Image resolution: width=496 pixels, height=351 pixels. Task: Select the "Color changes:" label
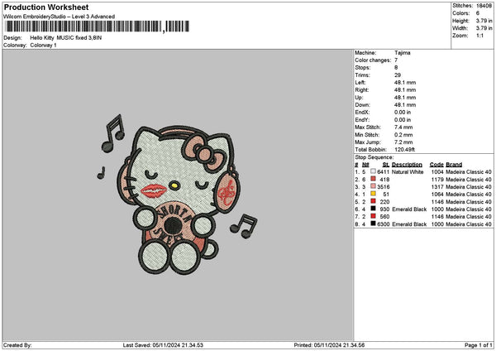(373, 60)
